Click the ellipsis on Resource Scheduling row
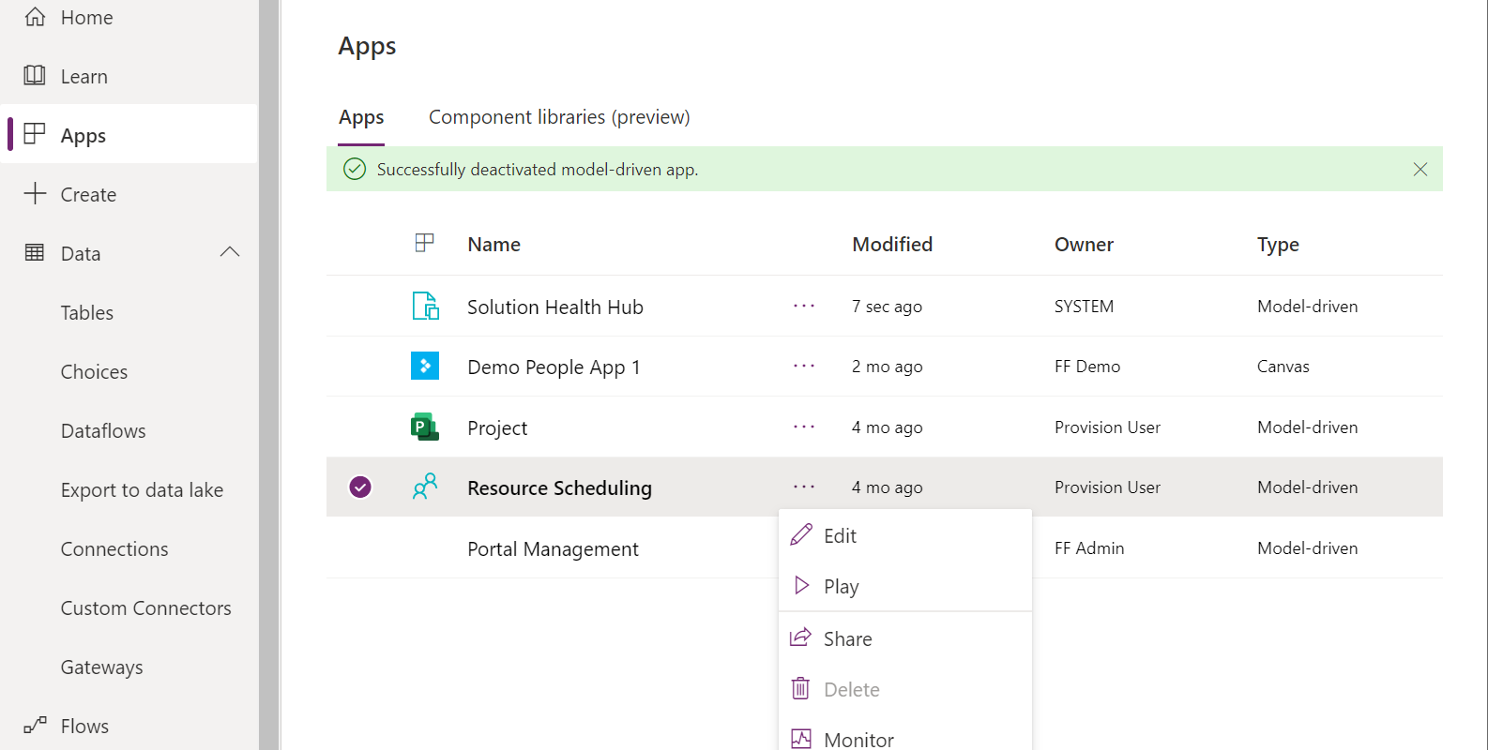 pos(804,487)
